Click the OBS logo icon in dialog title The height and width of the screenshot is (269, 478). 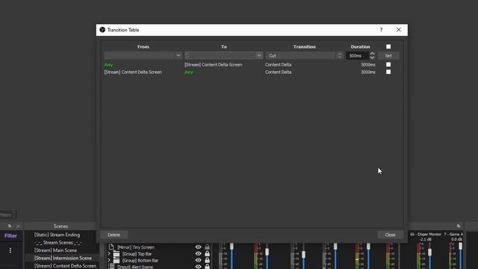102,30
